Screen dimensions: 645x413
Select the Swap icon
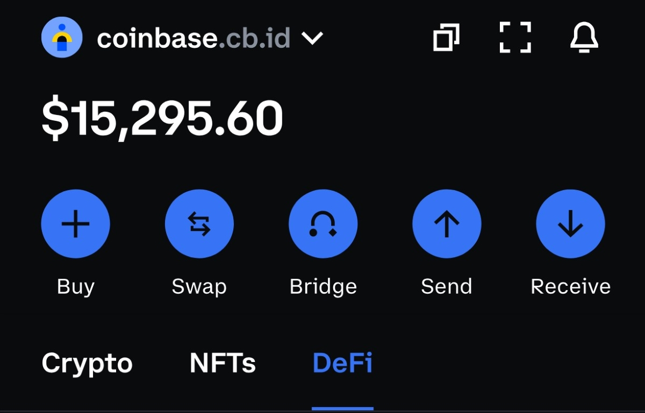[x=199, y=224]
